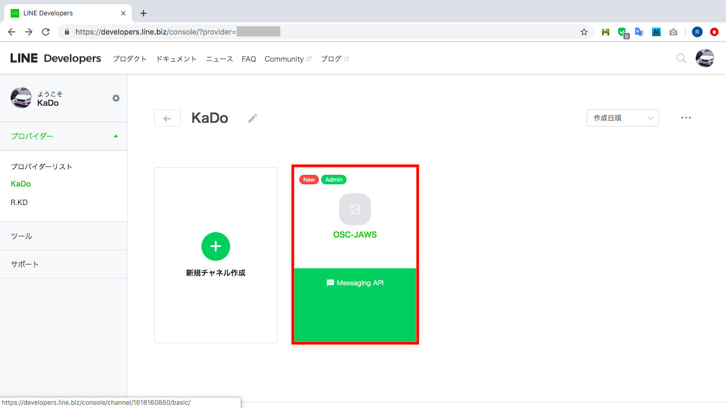Open the Community external link
The width and height of the screenshot is (726, 408).
click(x=288, y=59)
